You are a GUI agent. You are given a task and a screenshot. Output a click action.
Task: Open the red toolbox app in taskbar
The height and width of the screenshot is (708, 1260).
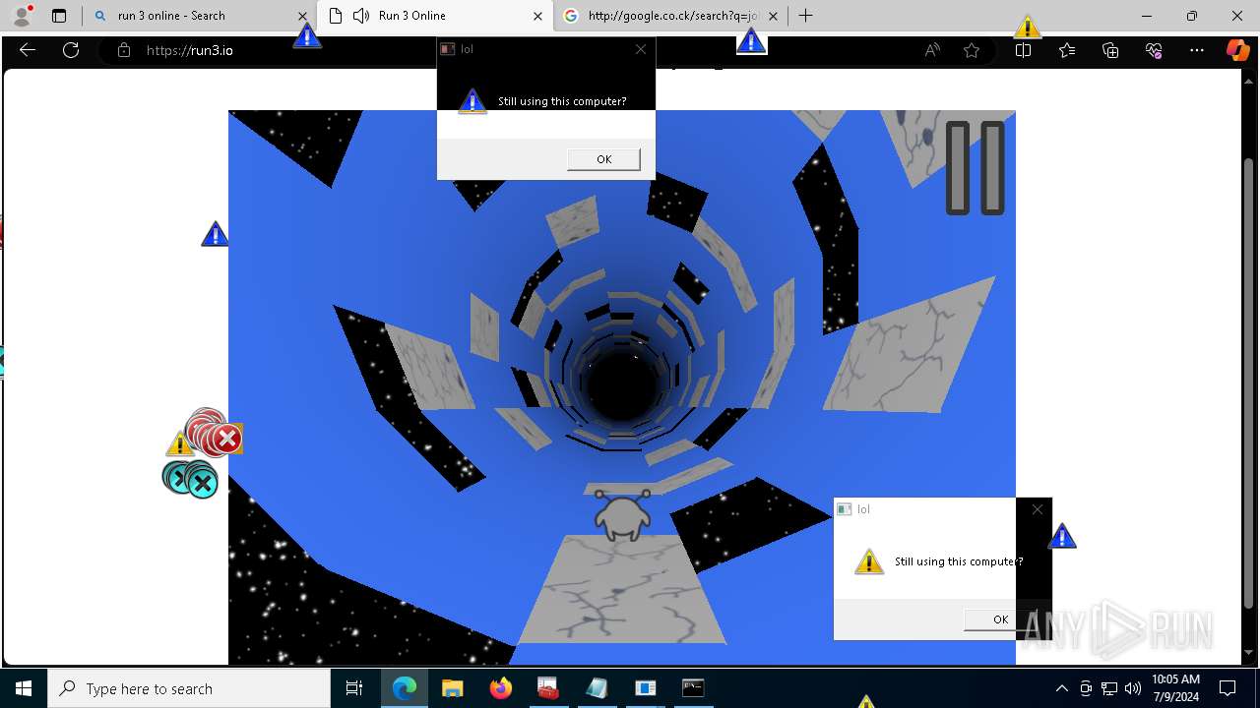point(548,688)
